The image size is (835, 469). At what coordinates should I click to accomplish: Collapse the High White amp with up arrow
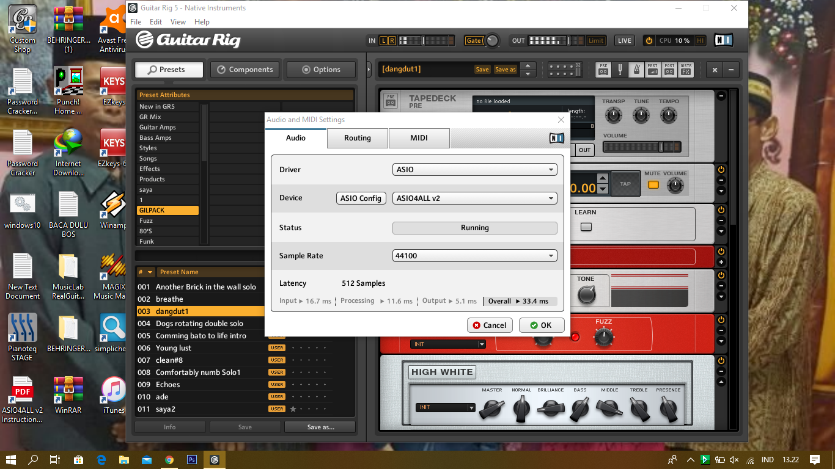point(721,383)
